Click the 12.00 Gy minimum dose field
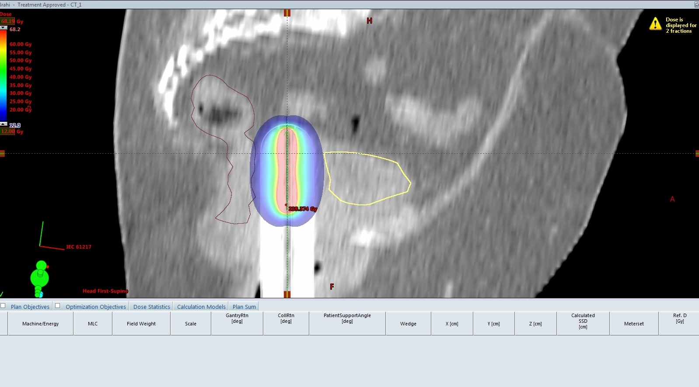This screenshot has width=699, height=387. [x=7, y=131]
